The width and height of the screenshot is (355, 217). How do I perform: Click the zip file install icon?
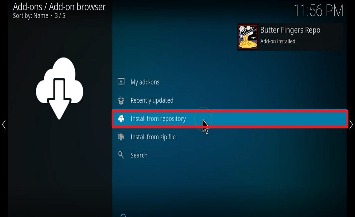tap(121, 137)
